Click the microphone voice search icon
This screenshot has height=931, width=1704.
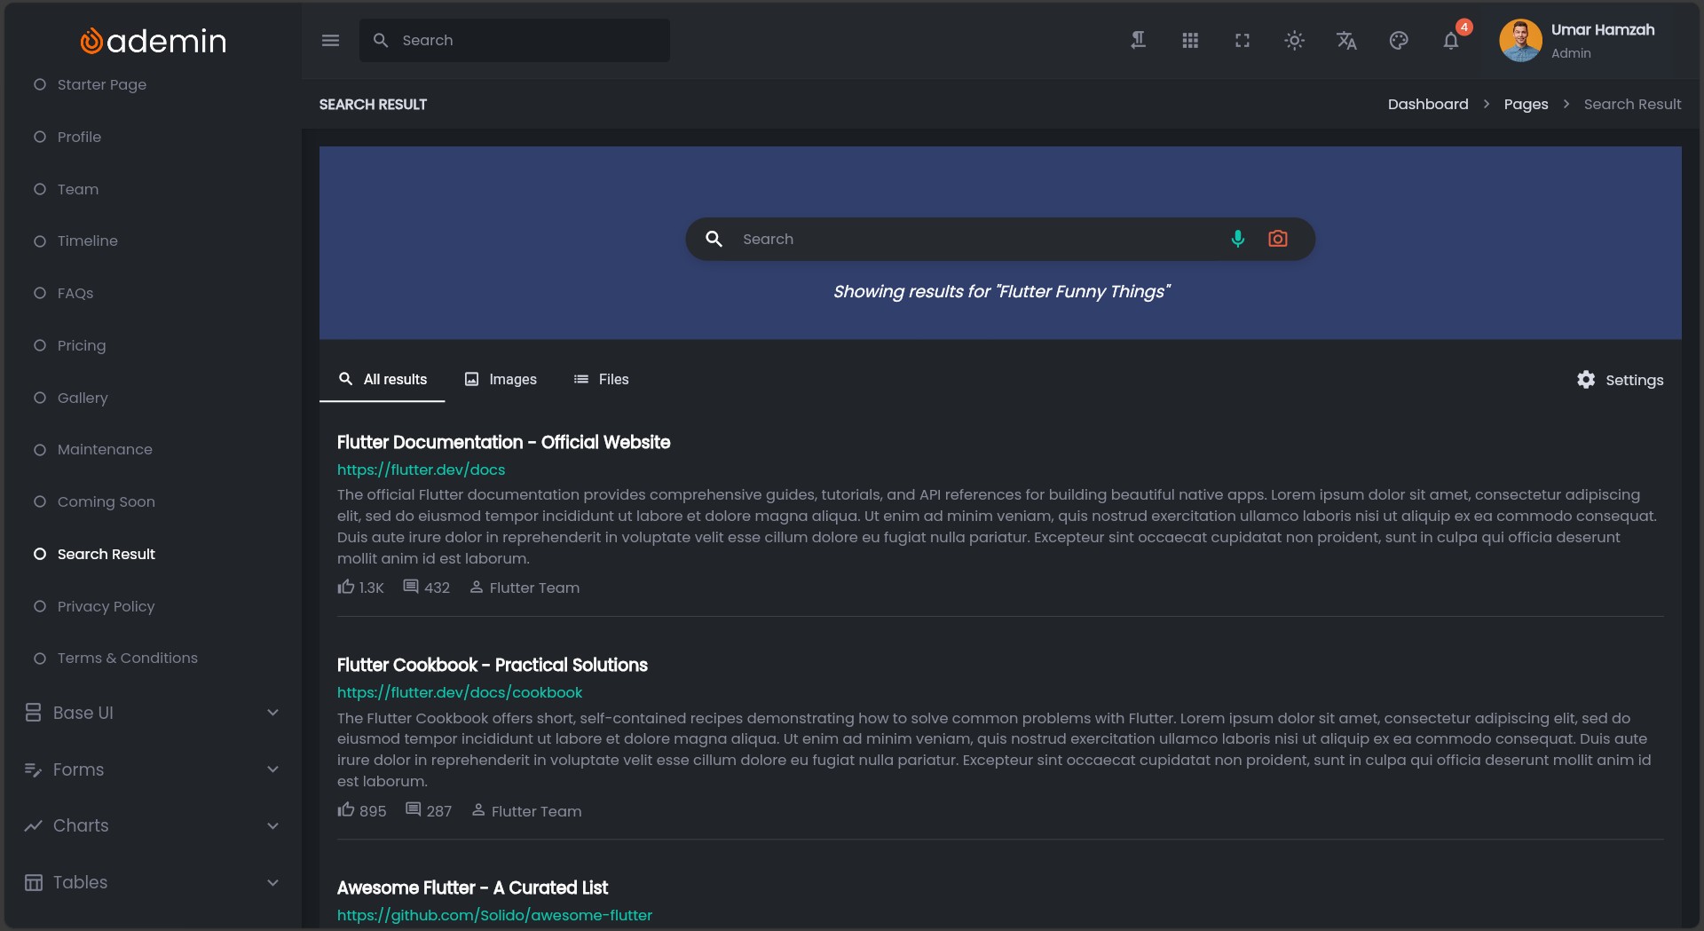(1237, 239)
